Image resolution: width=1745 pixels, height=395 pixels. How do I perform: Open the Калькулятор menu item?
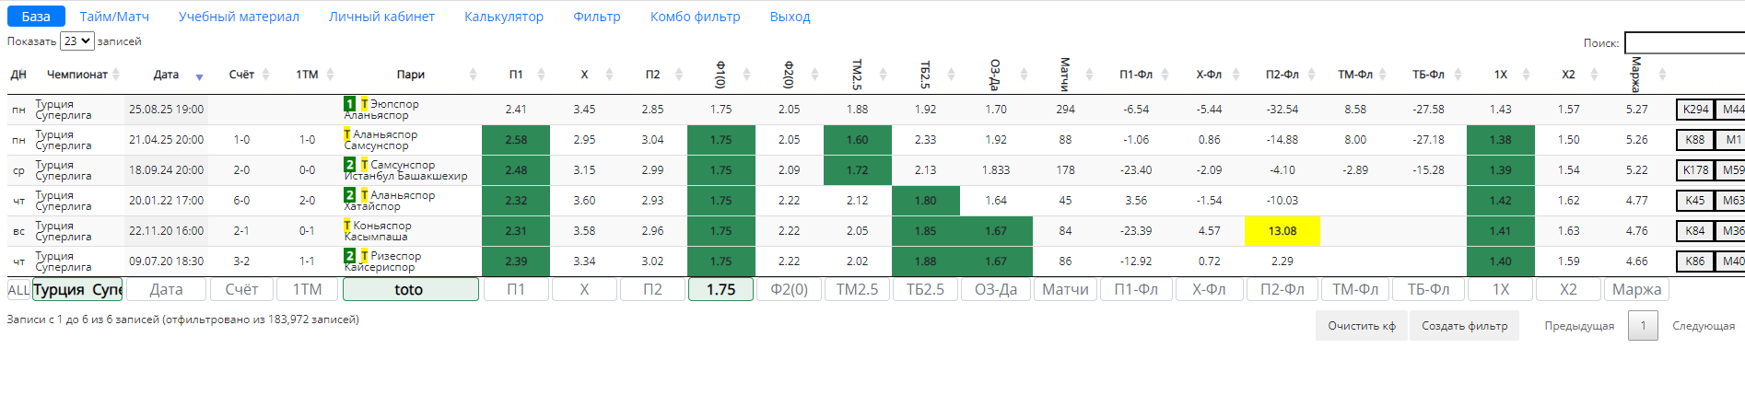click(x=504, y=17)
